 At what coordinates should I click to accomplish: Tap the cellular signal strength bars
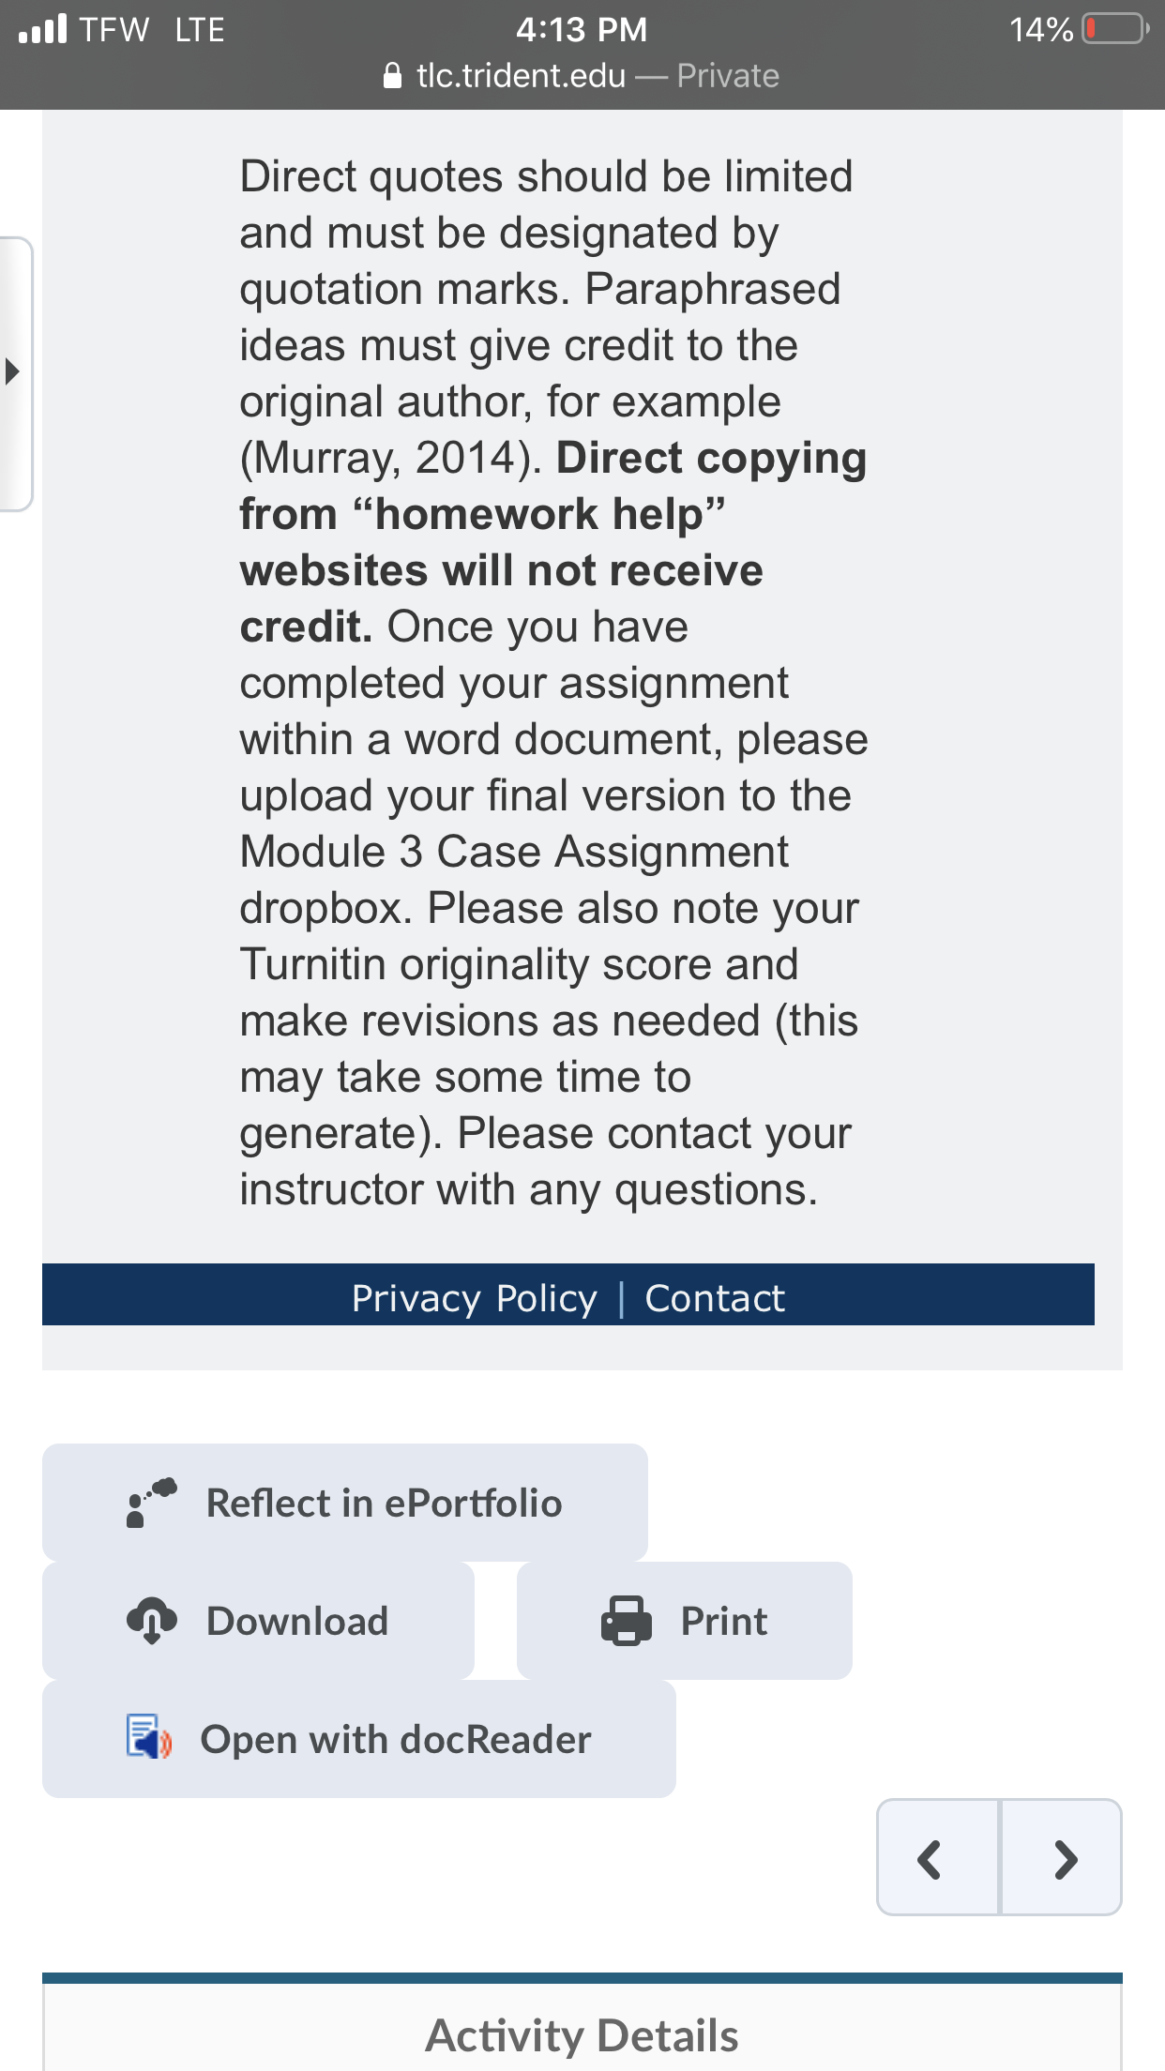(x=43, y=29)
